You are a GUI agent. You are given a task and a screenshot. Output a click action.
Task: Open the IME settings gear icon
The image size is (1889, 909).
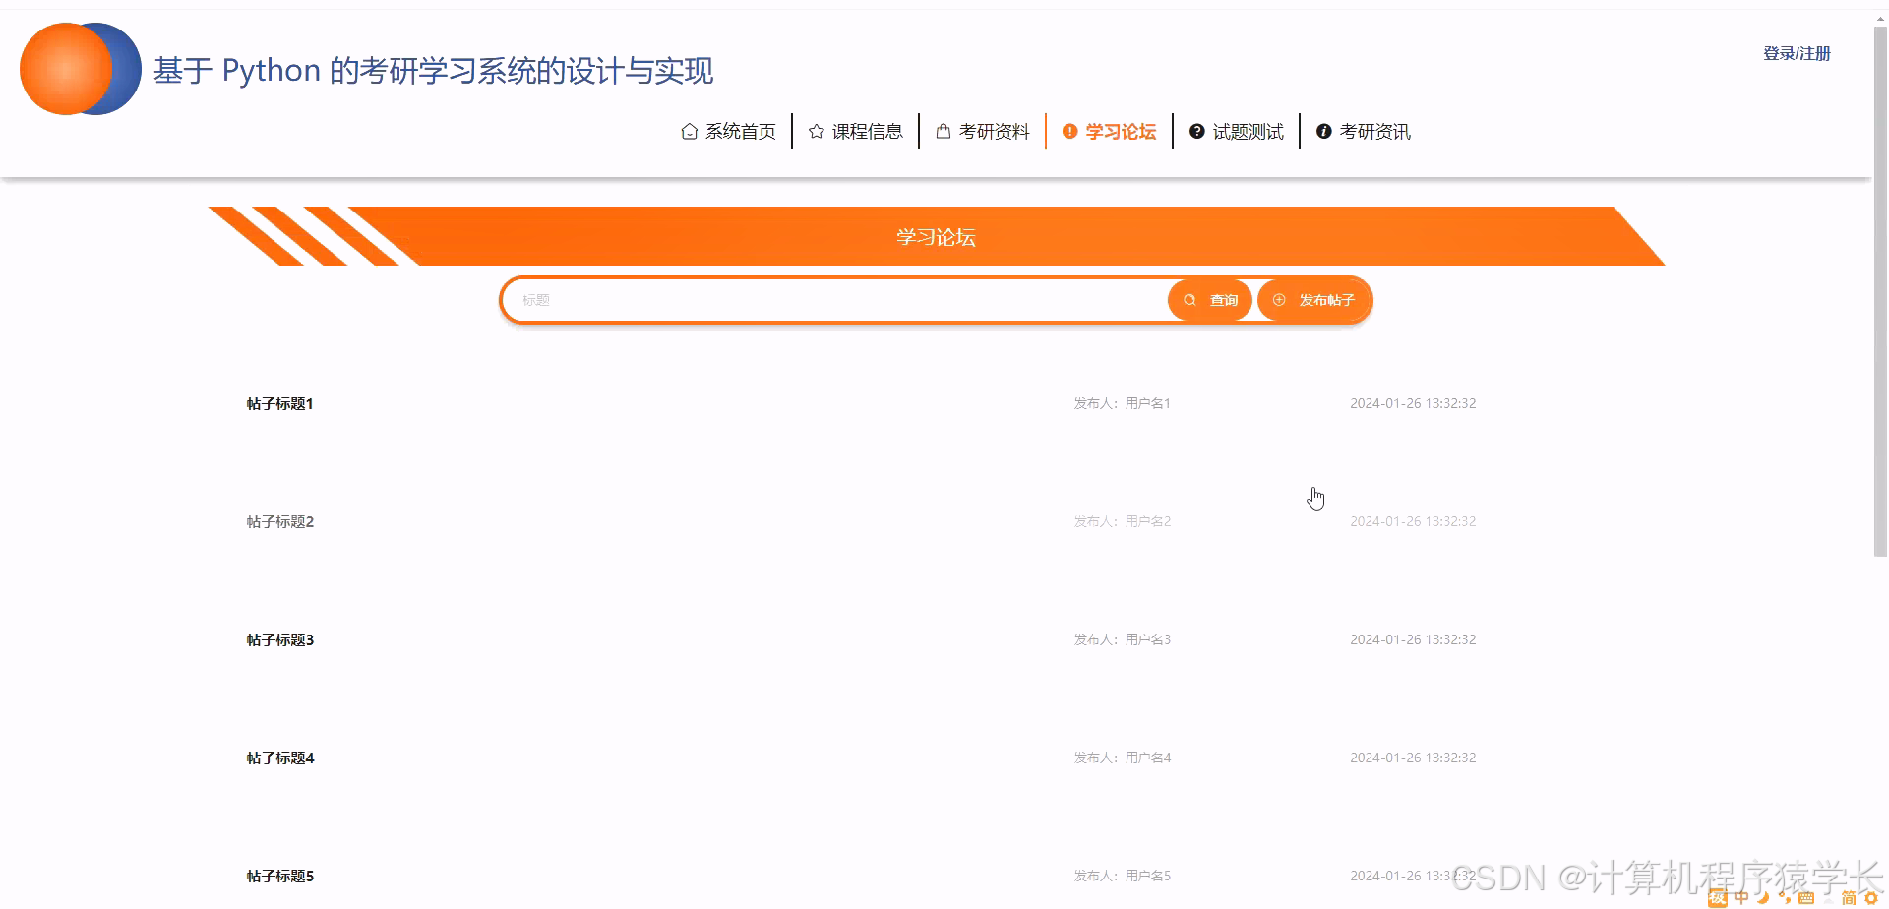1870,897
